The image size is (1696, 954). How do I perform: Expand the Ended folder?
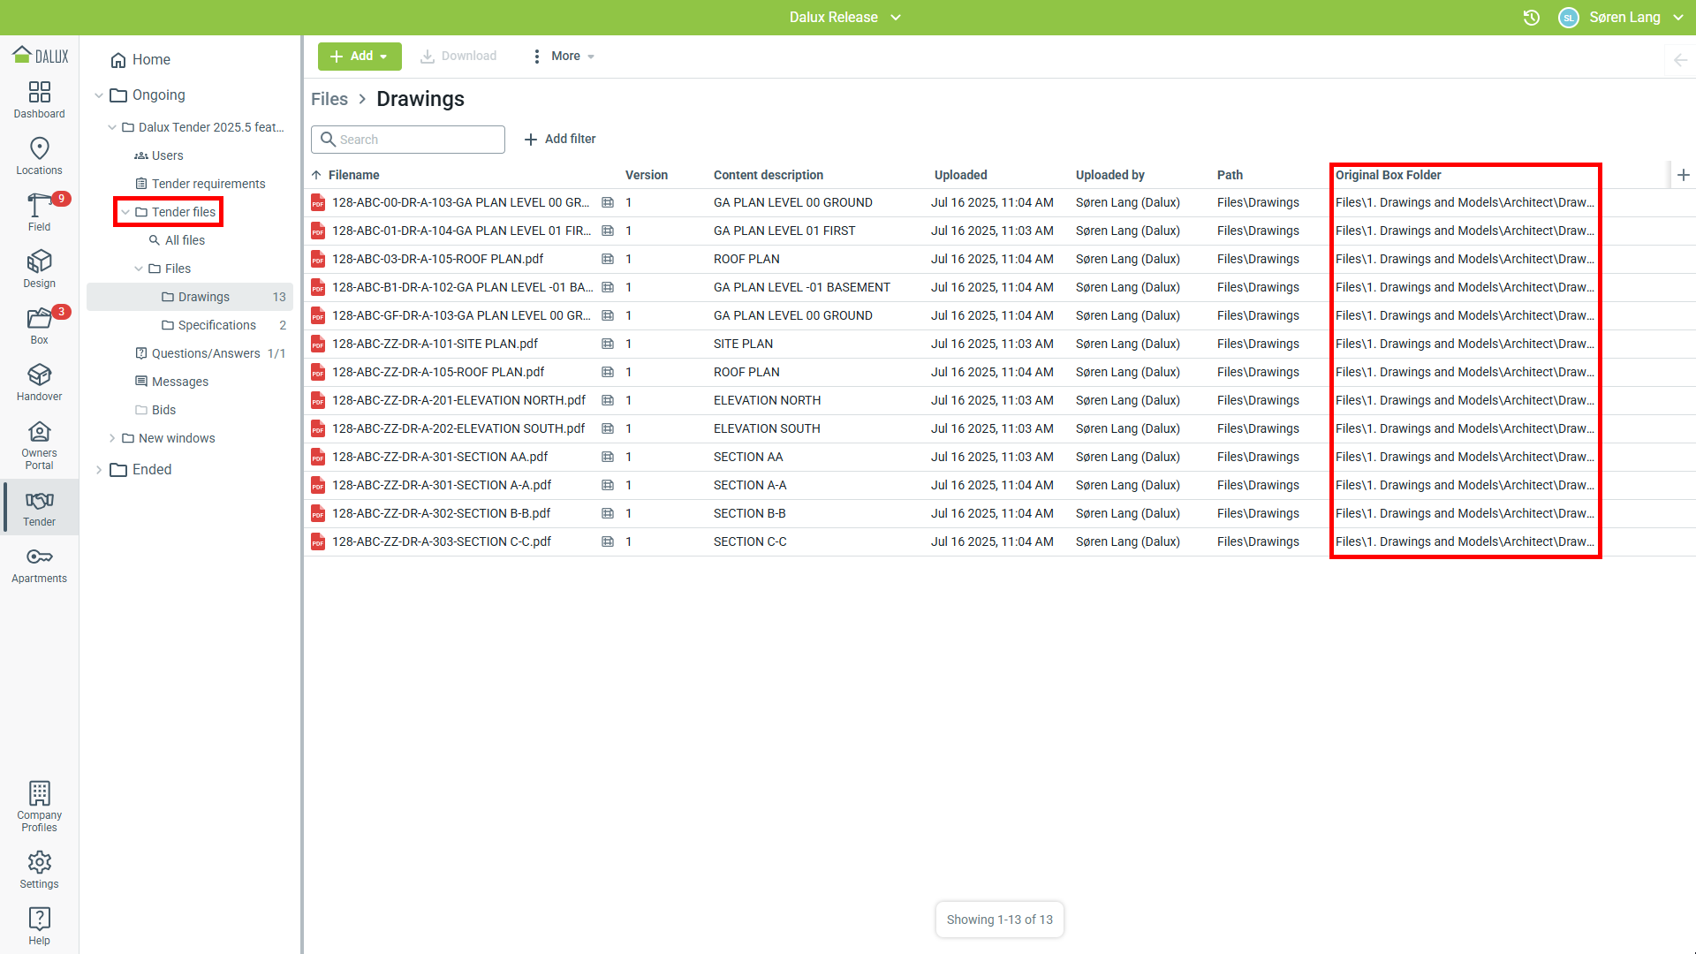(99, 470)
